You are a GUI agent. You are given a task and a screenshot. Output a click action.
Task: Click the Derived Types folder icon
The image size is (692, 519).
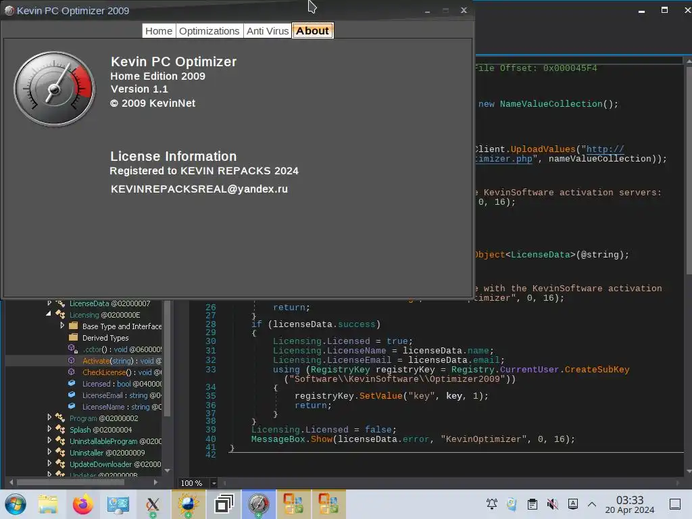pyautogui.click(x=74, y=338)
